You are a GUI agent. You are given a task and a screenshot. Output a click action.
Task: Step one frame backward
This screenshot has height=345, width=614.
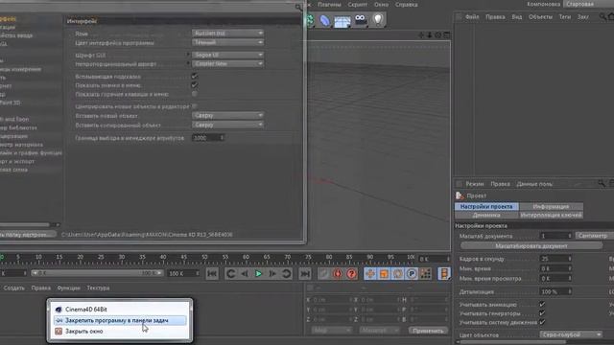click(245, 273)
